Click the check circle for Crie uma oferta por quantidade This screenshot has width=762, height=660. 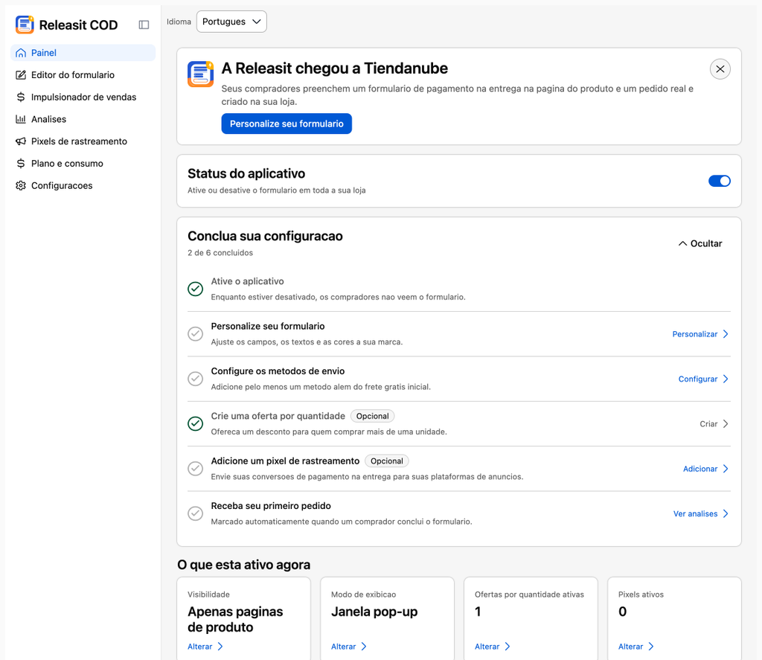pyautogui.click(x=196, y=424)
